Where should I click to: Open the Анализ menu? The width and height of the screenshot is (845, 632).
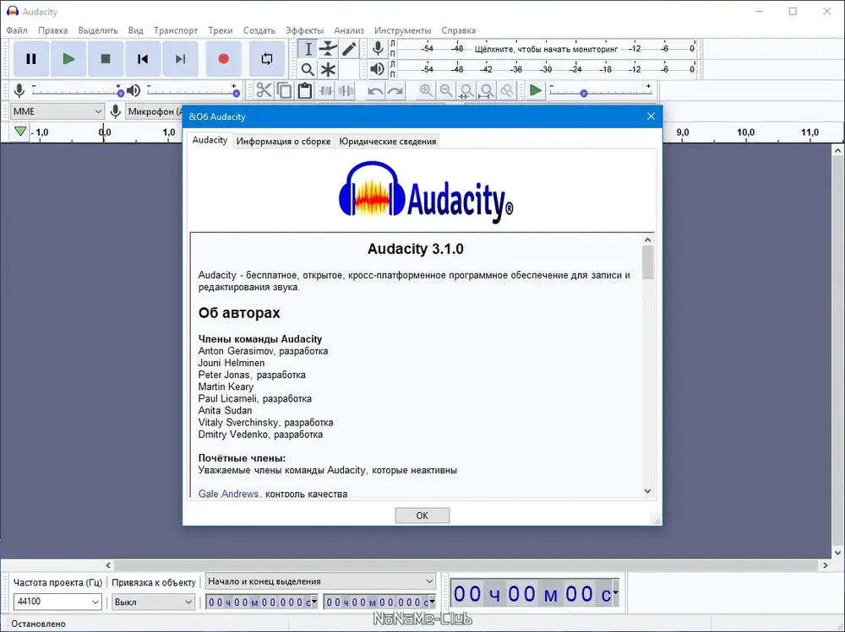coord(349,30)
